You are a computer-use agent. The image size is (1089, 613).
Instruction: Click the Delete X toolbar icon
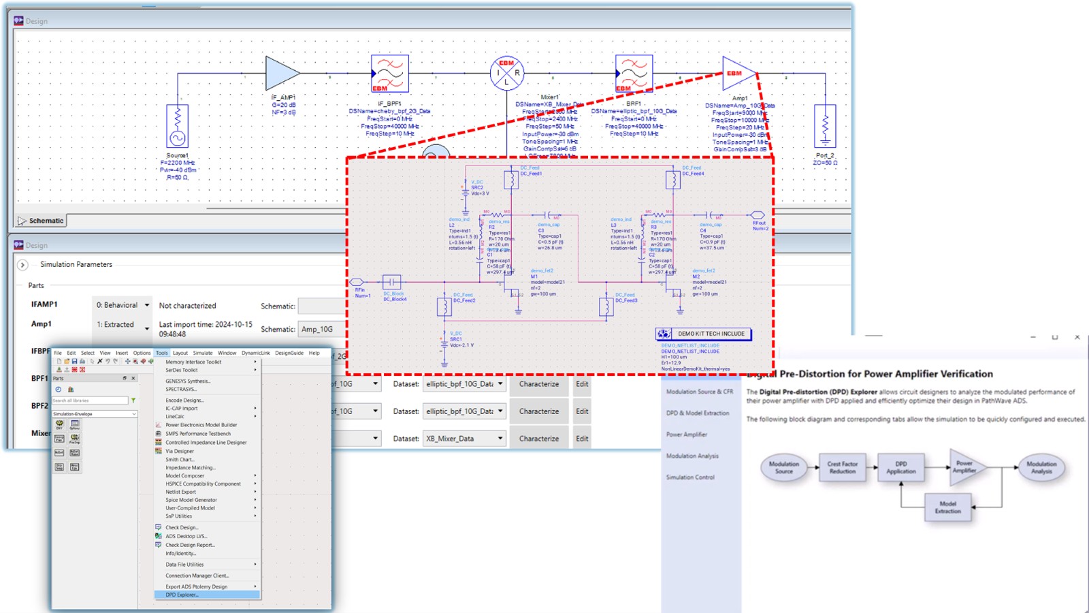[99, 362]
